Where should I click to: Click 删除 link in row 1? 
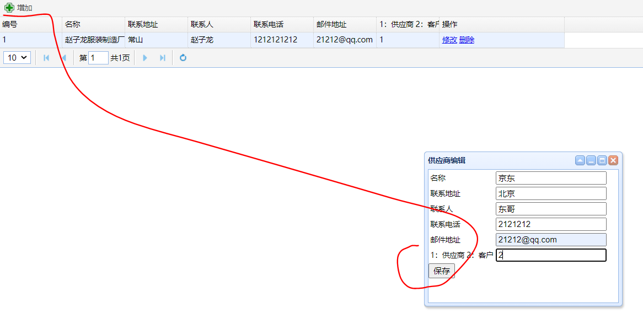click(x=467, y=40)
